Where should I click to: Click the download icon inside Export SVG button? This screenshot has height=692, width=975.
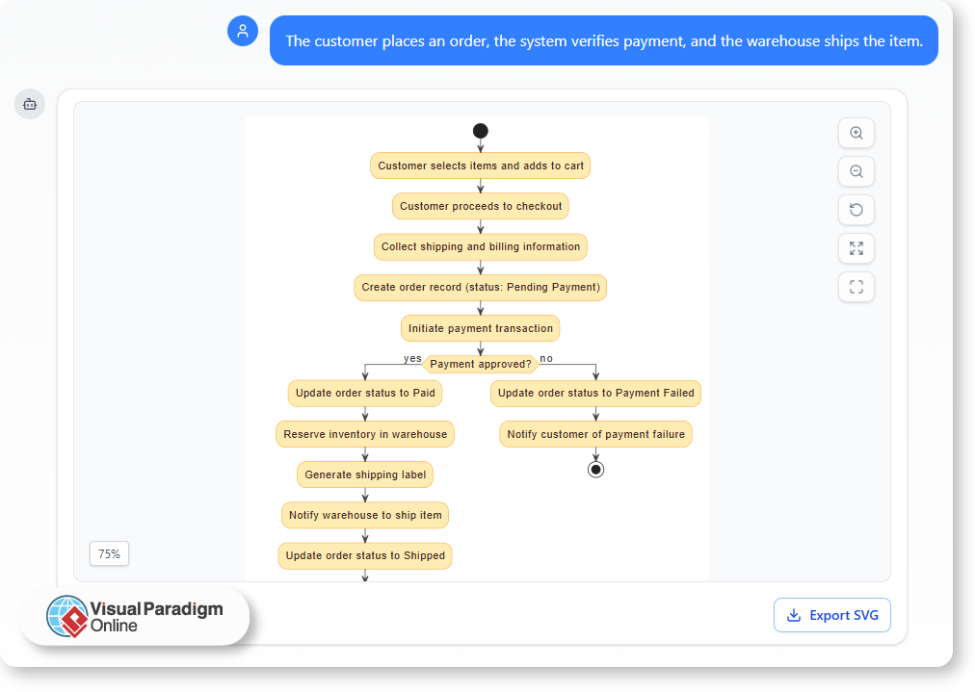pyautogui.click(x=794, y=615)
